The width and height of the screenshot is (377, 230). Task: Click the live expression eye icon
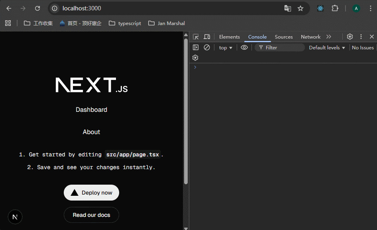click(x=244, y=47)
